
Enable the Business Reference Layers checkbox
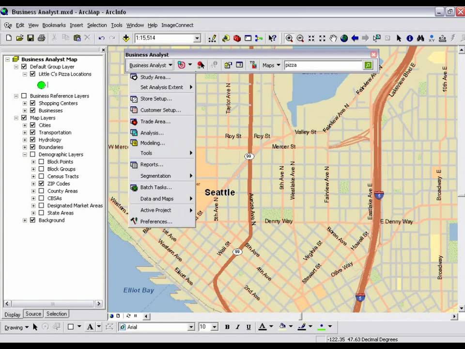point(24,96)
